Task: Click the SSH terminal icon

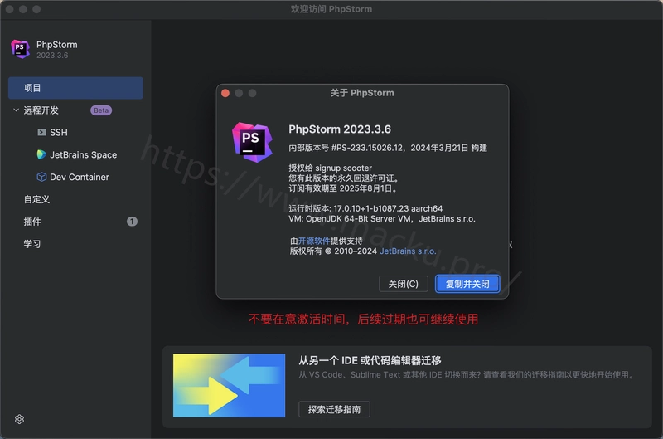Action: [41, 133]
